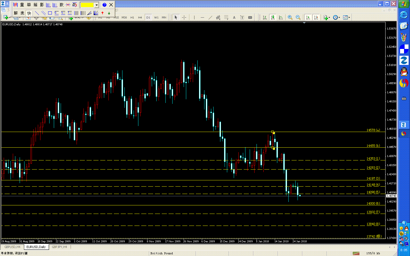Select the 14455 (b) horizontal level label
The width and height of the screenshot is (410, 256).
pyautogui.click(x=373, y=146)
